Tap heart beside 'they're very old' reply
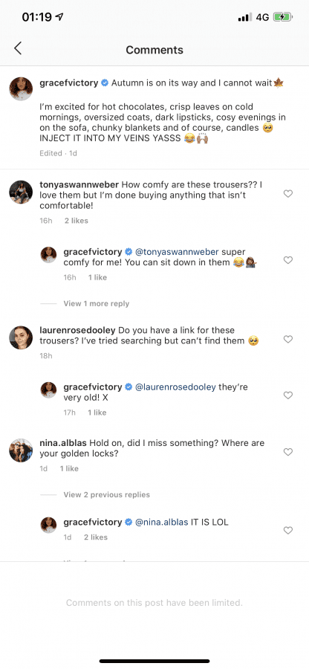Image resolution: width=309 pixels, height=669 pixels. click(288, 395)
